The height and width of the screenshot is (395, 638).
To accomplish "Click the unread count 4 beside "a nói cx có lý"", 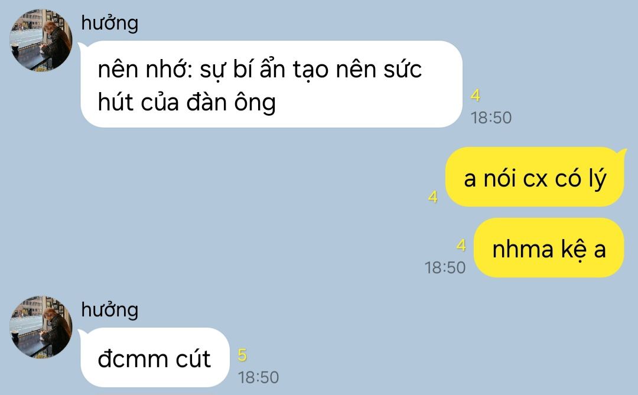I will (433, 197).
